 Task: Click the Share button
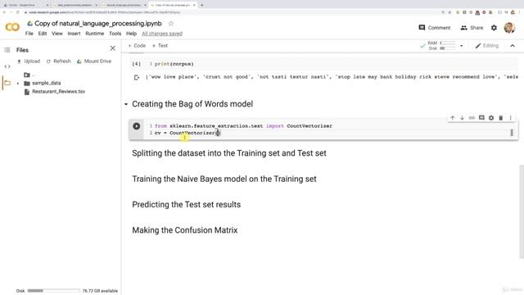(472, 28)
